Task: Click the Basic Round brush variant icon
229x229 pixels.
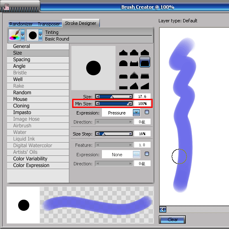Action: (x=33, y=35)
